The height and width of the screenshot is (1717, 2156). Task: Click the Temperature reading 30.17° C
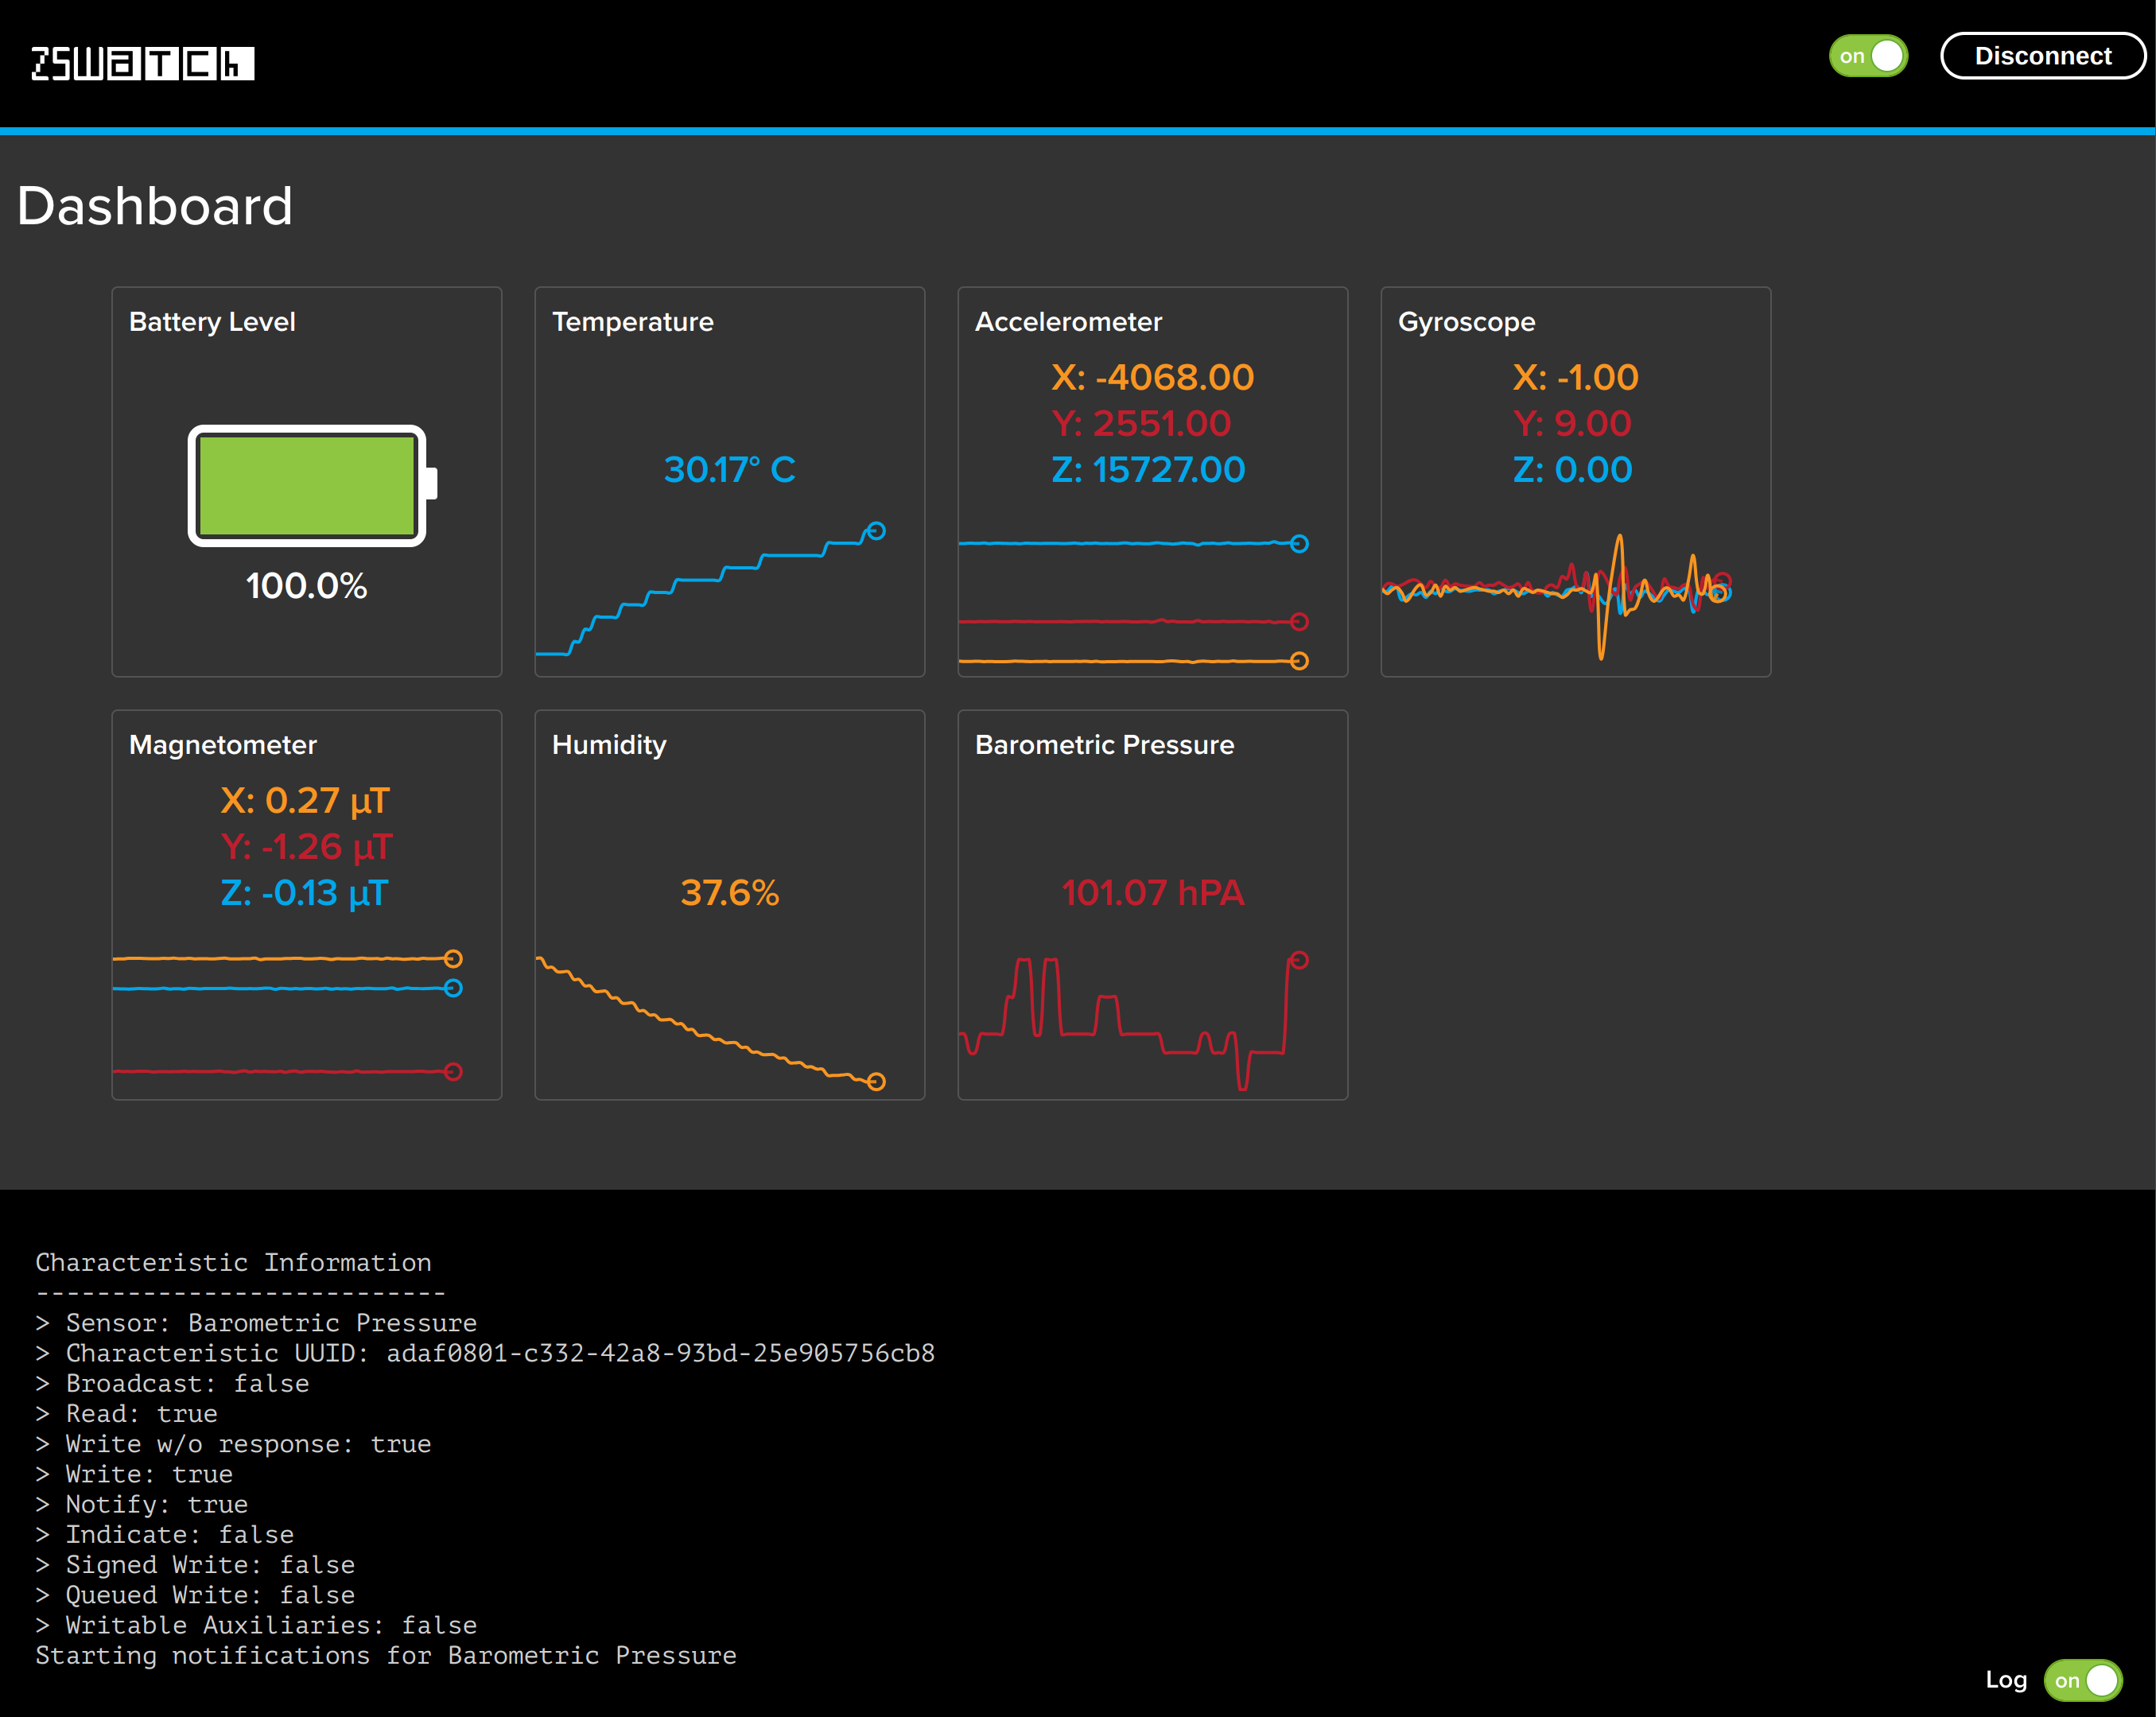click(x=729, y=469)
